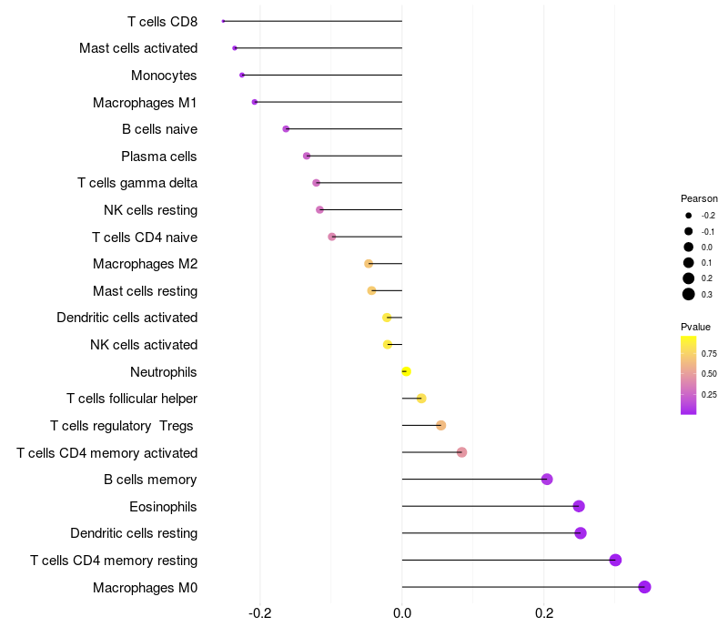Click the Eosinophils purple dot
This screenshot has width=728, height=637.
point(579,506)
